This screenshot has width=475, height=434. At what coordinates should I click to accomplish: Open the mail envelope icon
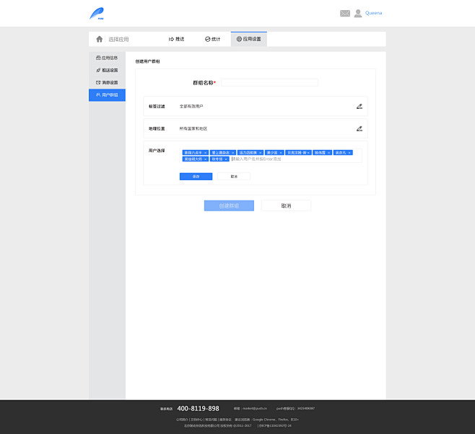tap(345, 13)
